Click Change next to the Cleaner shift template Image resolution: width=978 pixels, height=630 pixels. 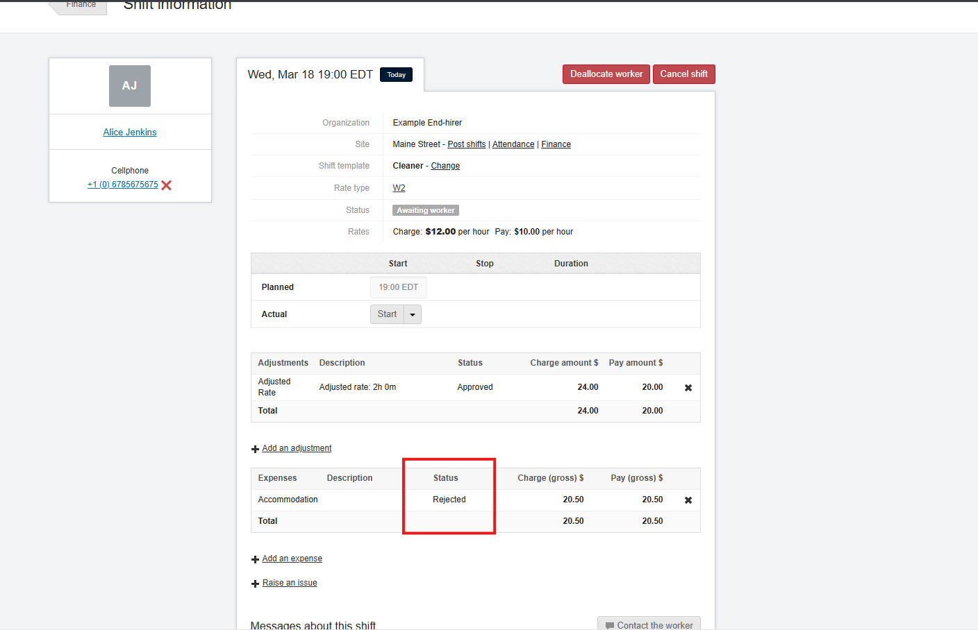click(445, 165)
